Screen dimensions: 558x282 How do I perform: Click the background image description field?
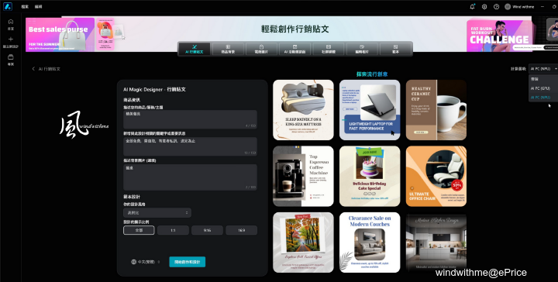click(190, 177)
